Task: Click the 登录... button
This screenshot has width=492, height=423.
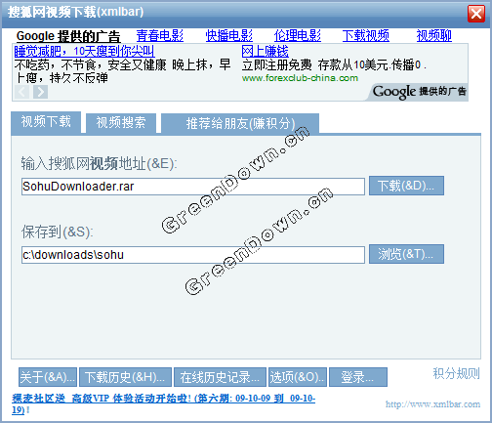Action: pyautogui.click(x=358, y=377)
